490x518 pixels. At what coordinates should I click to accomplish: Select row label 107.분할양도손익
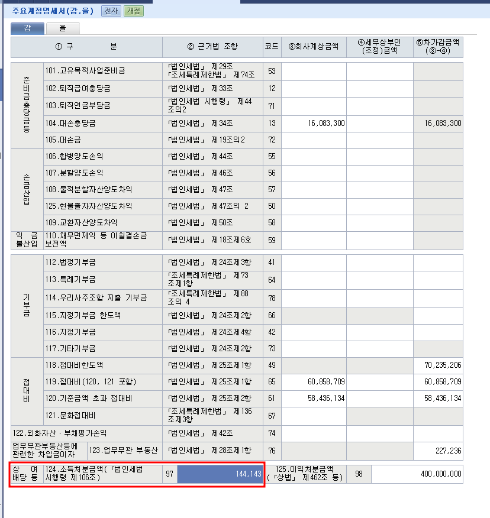[x=103, y=173]
